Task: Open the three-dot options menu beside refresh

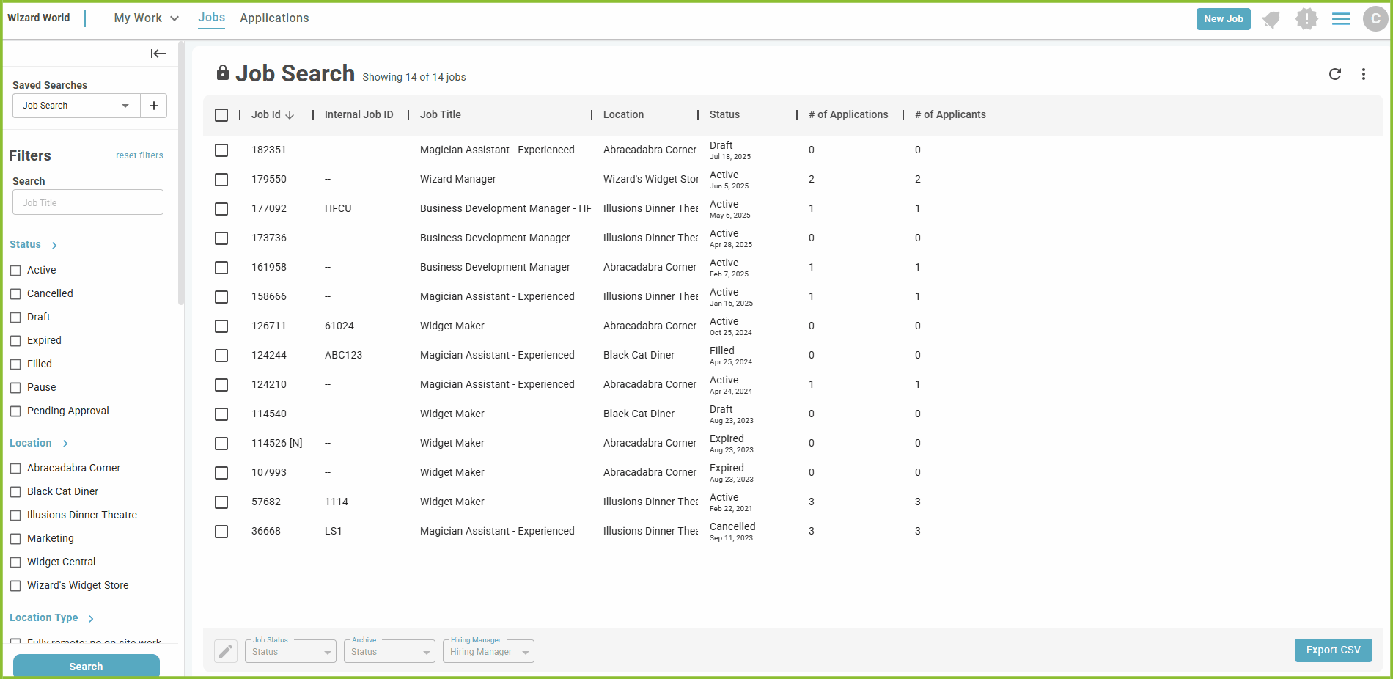Action: pyautogui.click(x=1363, y=74)
